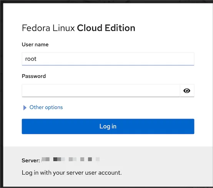Click the blue Log in button
Screen dimensions: 213x188
(x=108, y=126)
